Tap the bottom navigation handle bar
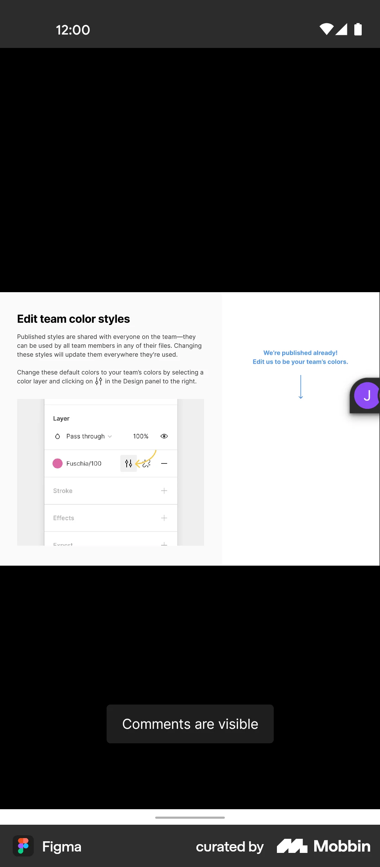 [x=190, y=817]
